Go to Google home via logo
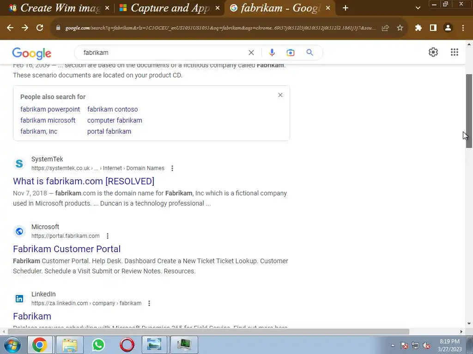473x354 pixels. pos(32,53)
